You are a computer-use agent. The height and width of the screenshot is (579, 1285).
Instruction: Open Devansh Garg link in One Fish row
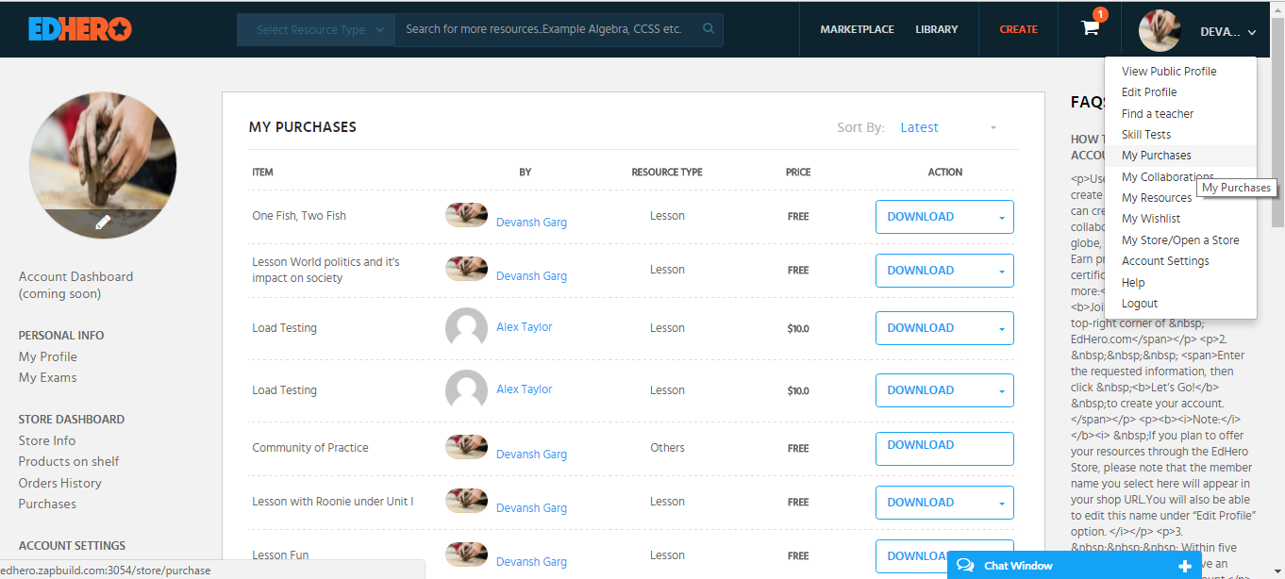tap(531, 223)
